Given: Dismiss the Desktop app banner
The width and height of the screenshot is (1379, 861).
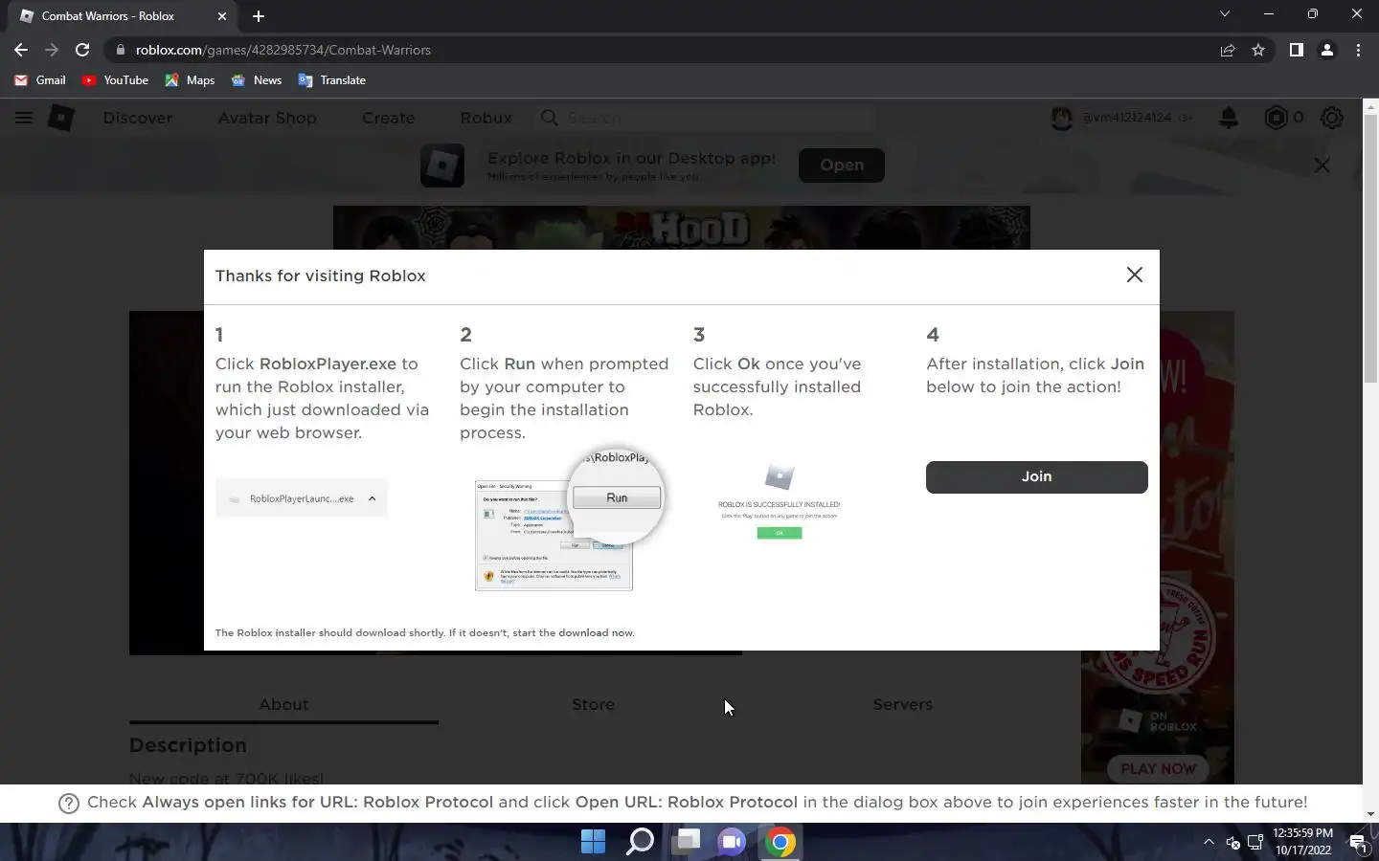Looking at the screenshot, I should (1322, 166).
